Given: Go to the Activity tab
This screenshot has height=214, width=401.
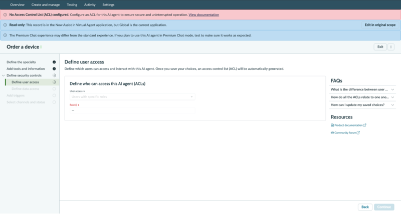Looking at the screenshot, I should 90,4.
